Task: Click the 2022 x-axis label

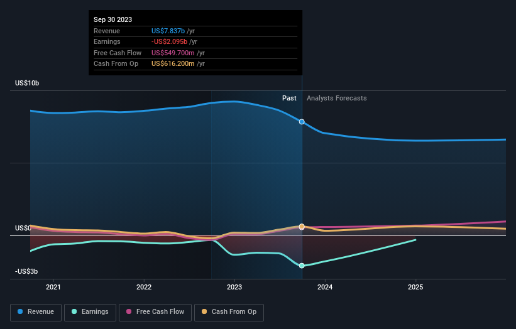Action: tap(144, 287)
